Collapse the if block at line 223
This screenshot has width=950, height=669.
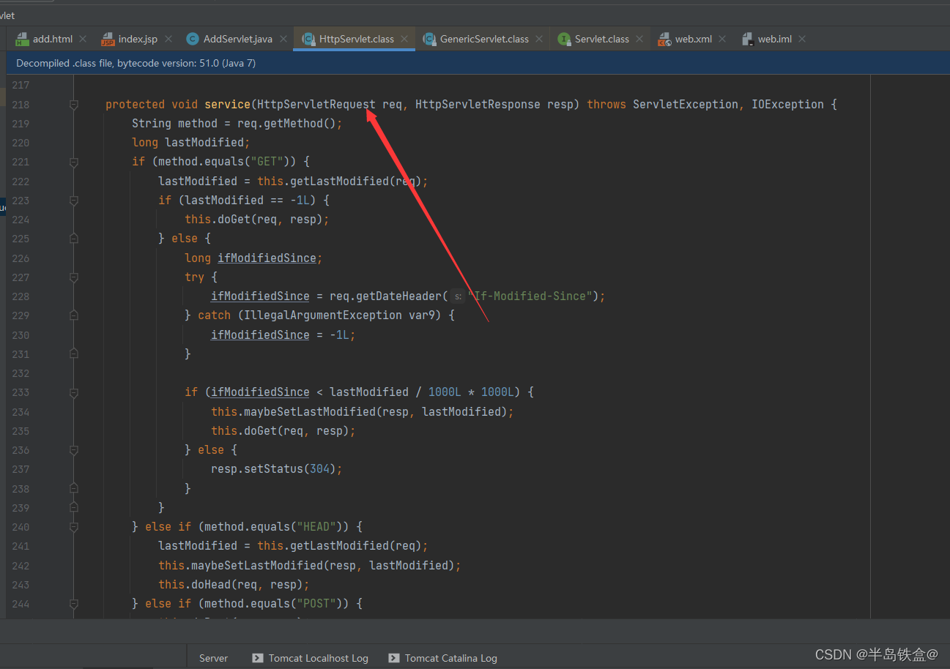(74, 201)
